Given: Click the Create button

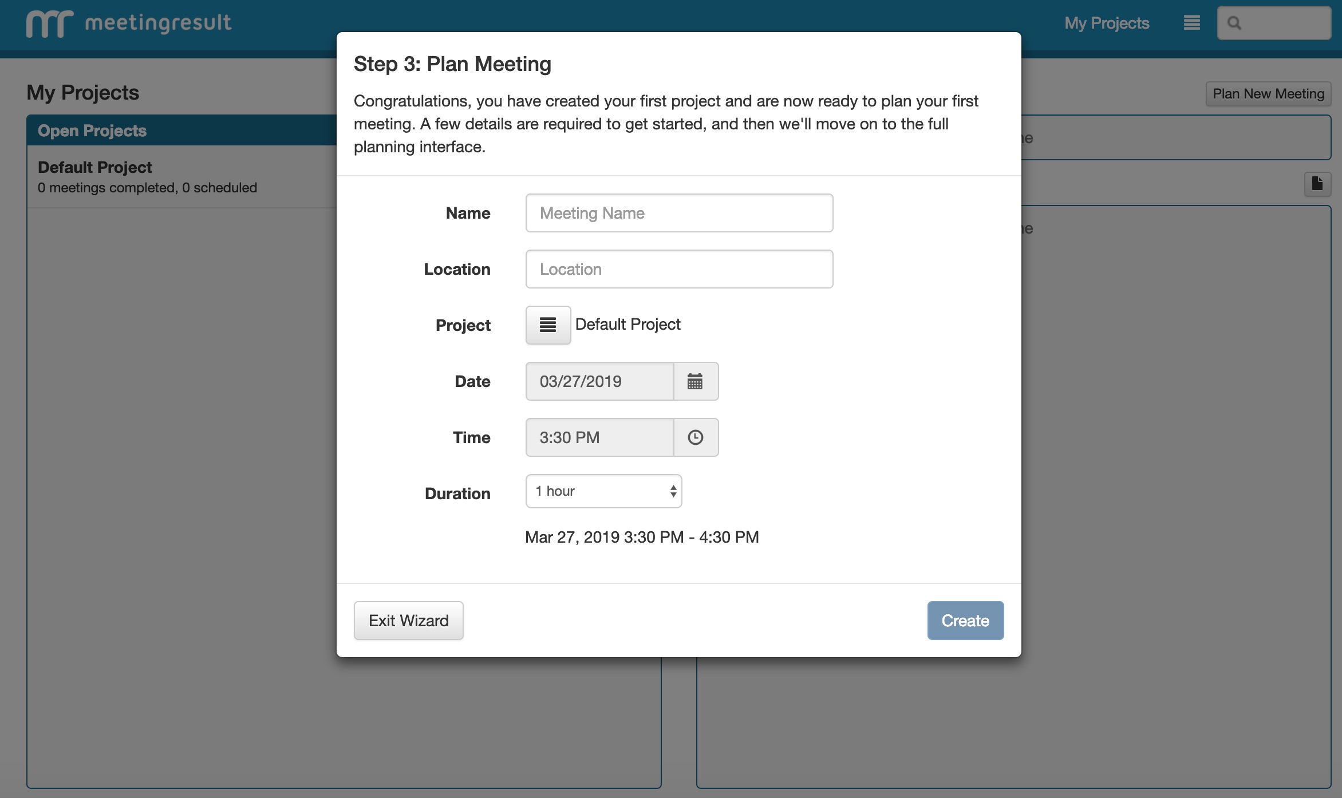Looking at the screenshot, I should [x=965, y=621].
